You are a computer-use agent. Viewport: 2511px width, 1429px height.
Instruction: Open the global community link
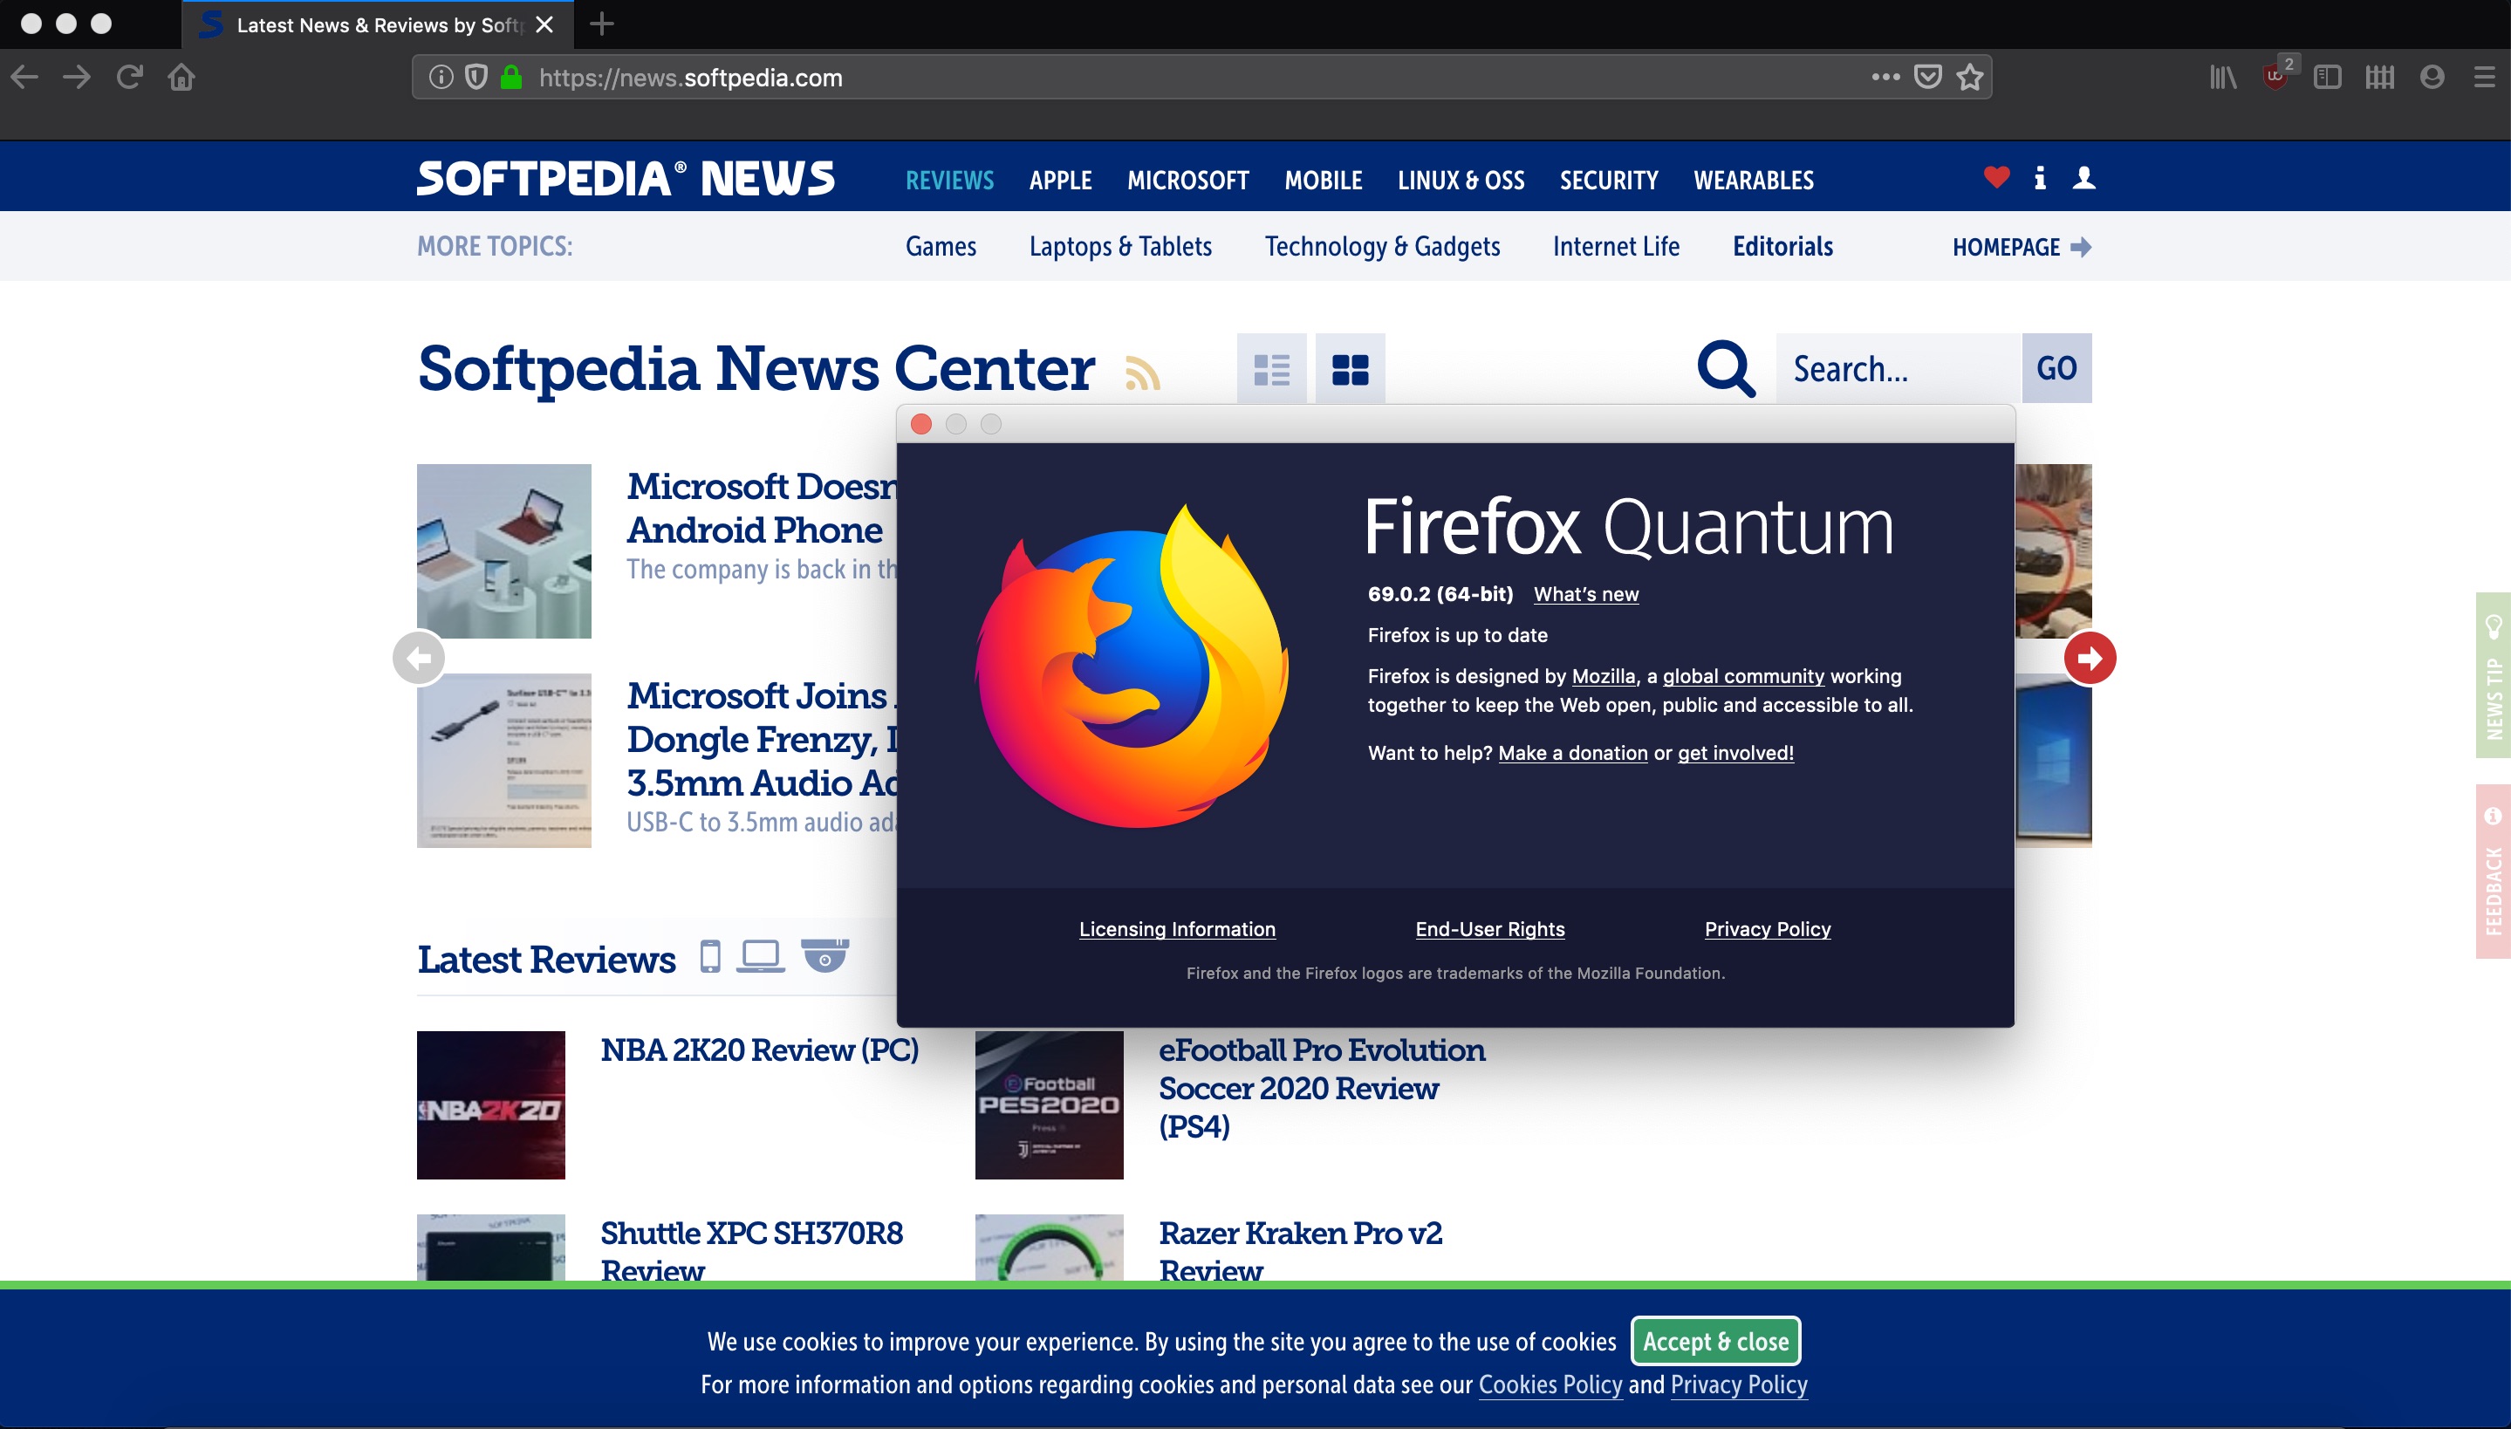[x=1744, y=676]
